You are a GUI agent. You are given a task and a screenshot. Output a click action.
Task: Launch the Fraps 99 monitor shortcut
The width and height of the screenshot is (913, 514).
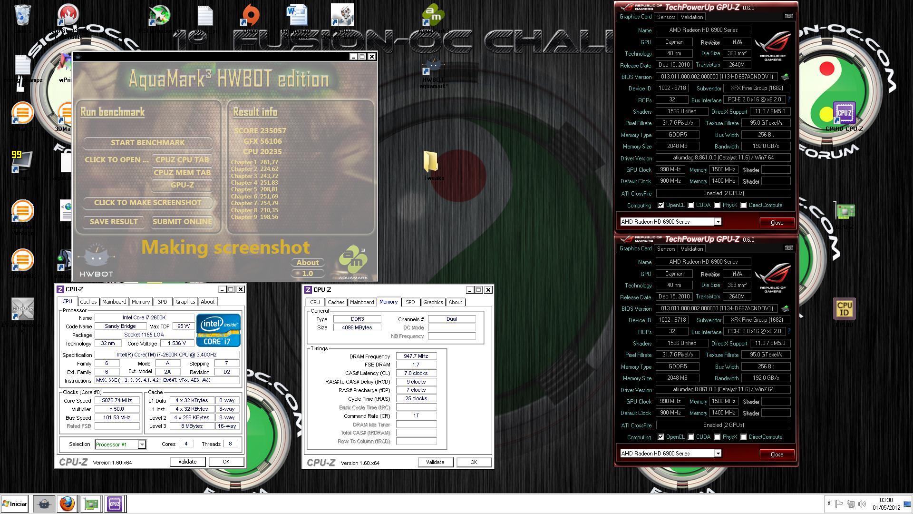click(22, 162)
